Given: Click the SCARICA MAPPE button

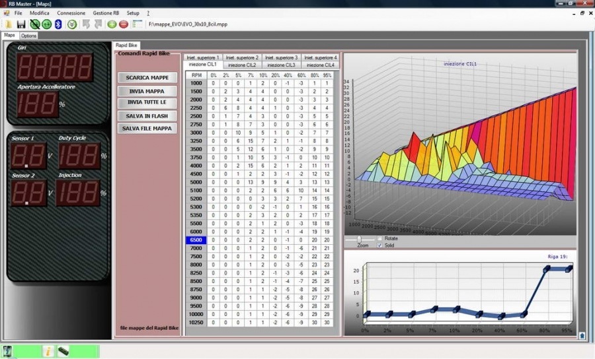Looking at the screenshot, I should click(x=147, y=78).
